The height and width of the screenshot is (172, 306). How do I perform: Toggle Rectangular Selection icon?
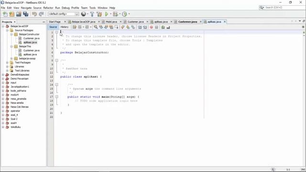coord(117,27)
